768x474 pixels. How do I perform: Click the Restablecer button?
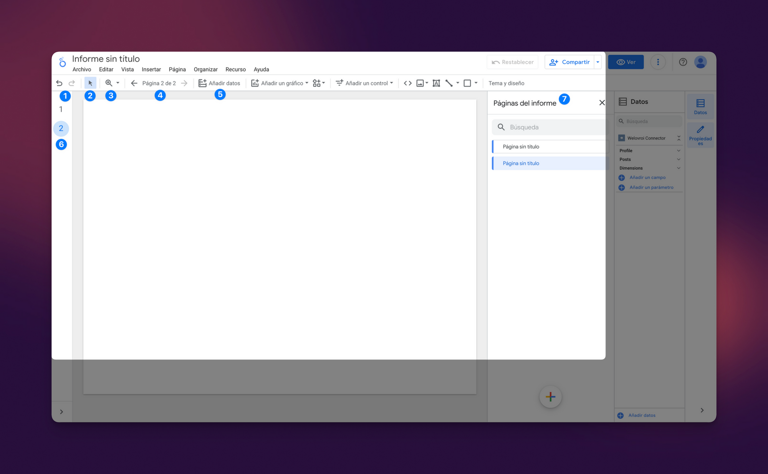pyautogui.click(x=513, y=62)
